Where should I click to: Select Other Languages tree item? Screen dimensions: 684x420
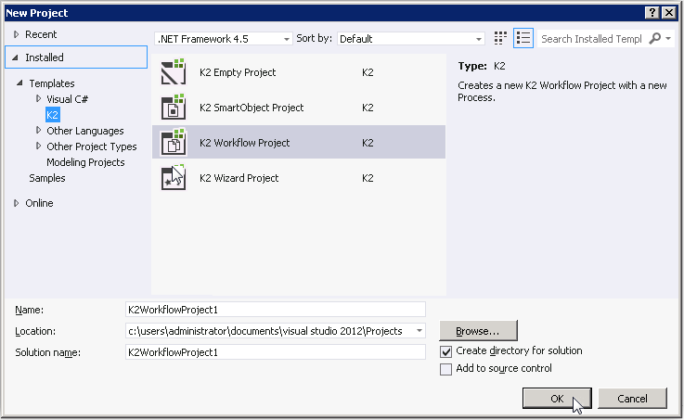click(x=85, y=131)
